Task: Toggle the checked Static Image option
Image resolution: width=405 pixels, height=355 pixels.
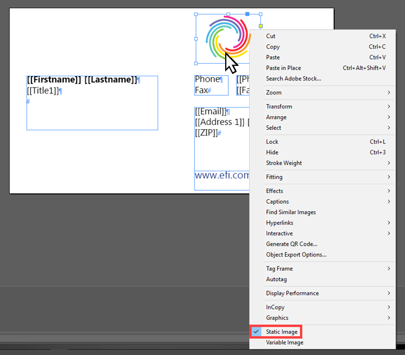Action: tap(281, 331)
